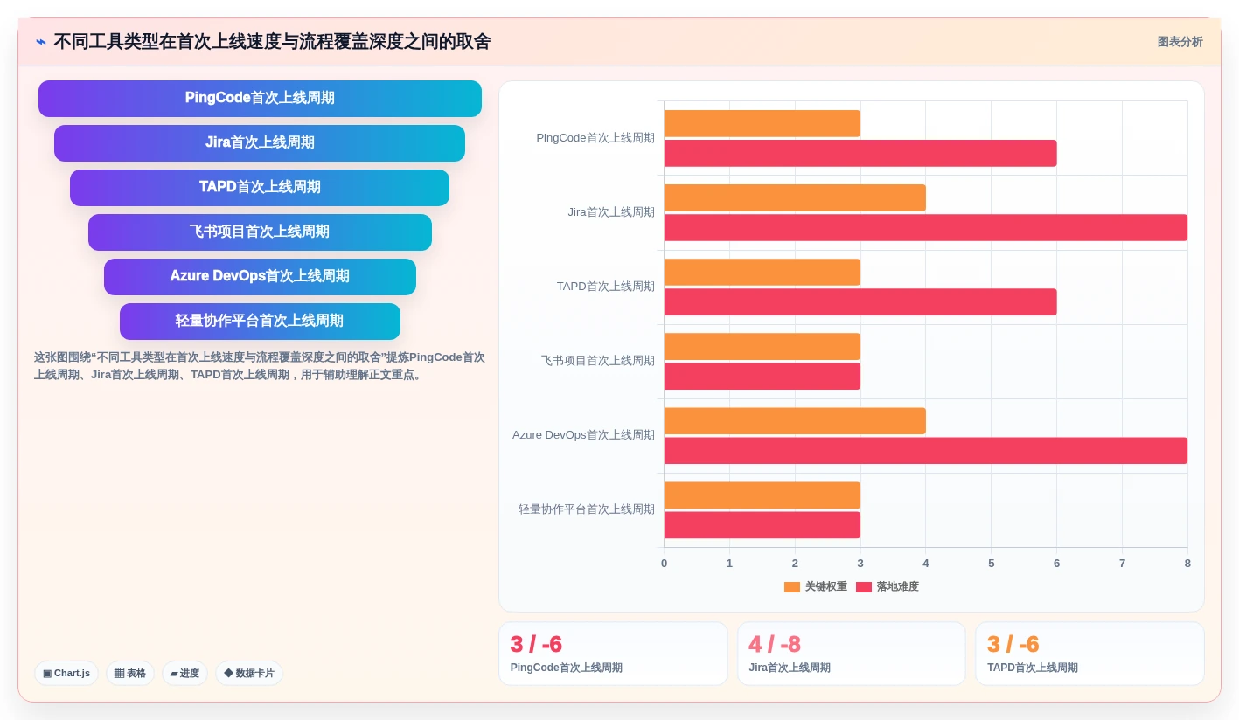Click the Y-axis label Jira首次上线周期
1239x720 pixels.
coord(611,212)
